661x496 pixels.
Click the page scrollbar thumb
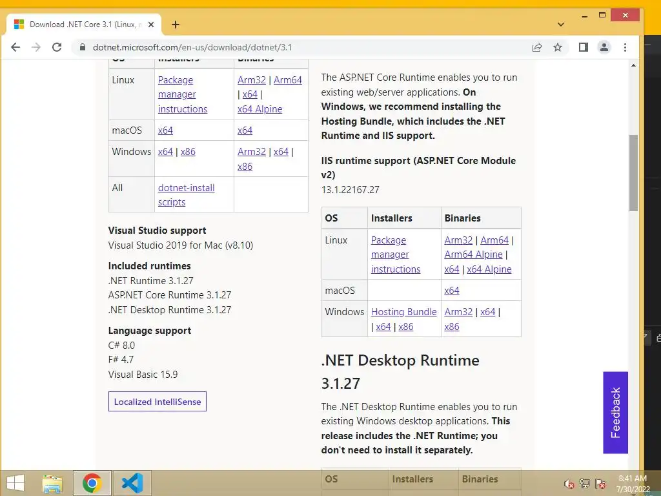[633, 173]
